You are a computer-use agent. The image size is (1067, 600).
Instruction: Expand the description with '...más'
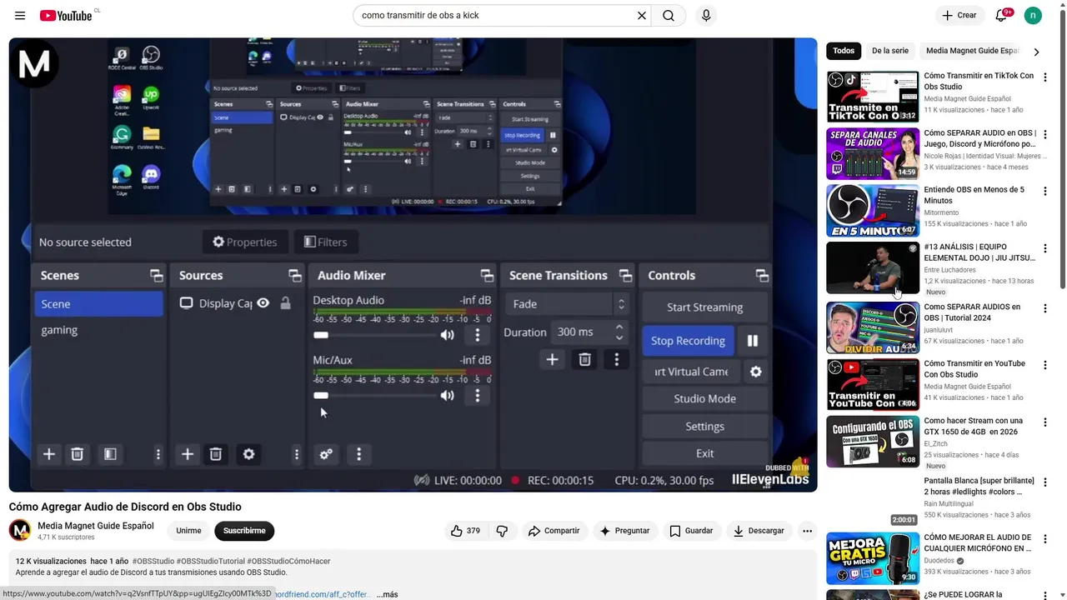pyautogui.click(x=387, y=594)
